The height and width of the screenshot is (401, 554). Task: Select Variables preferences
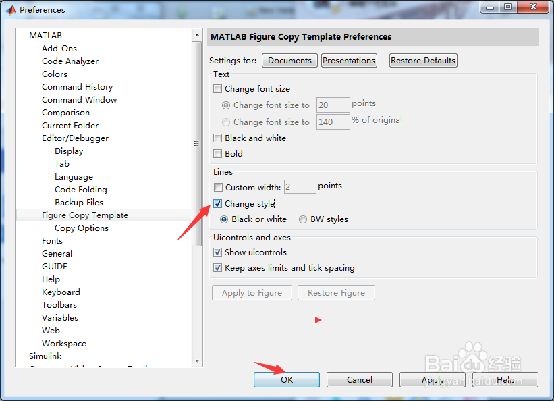point(59,317)
